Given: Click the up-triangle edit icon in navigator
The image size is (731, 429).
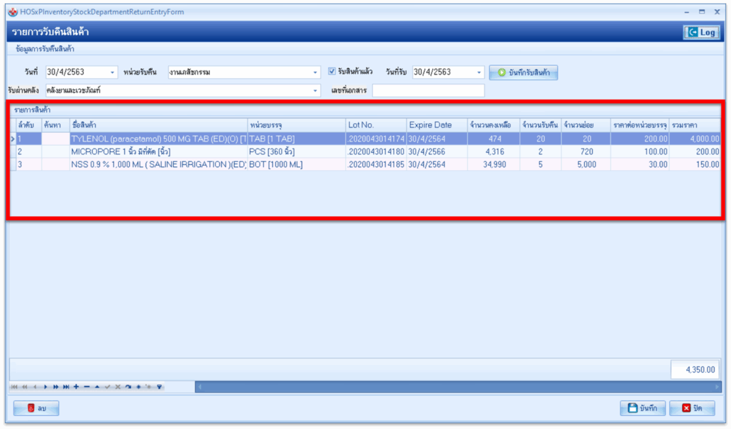Looking at the screenshot, I should (97, 387).
